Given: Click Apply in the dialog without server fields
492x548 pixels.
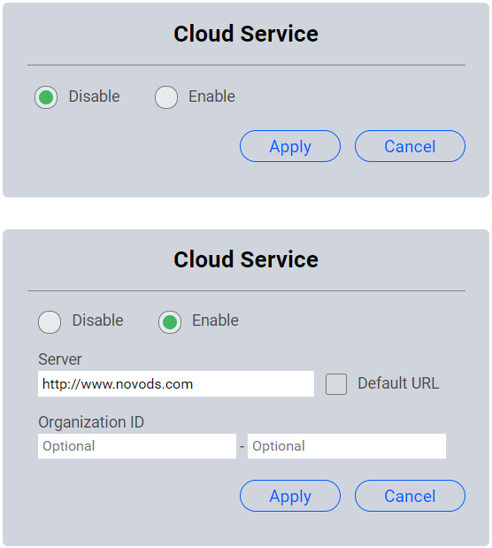Looking at the screenshot, I should coord(290,146).
